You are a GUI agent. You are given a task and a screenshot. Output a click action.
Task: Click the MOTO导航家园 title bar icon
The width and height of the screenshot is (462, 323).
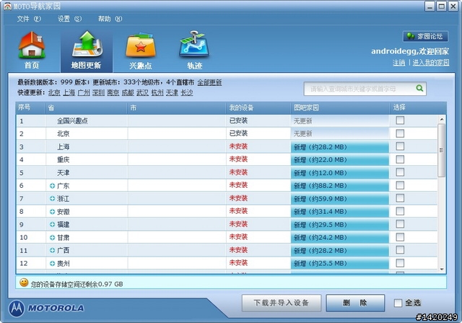click(8, 6)
